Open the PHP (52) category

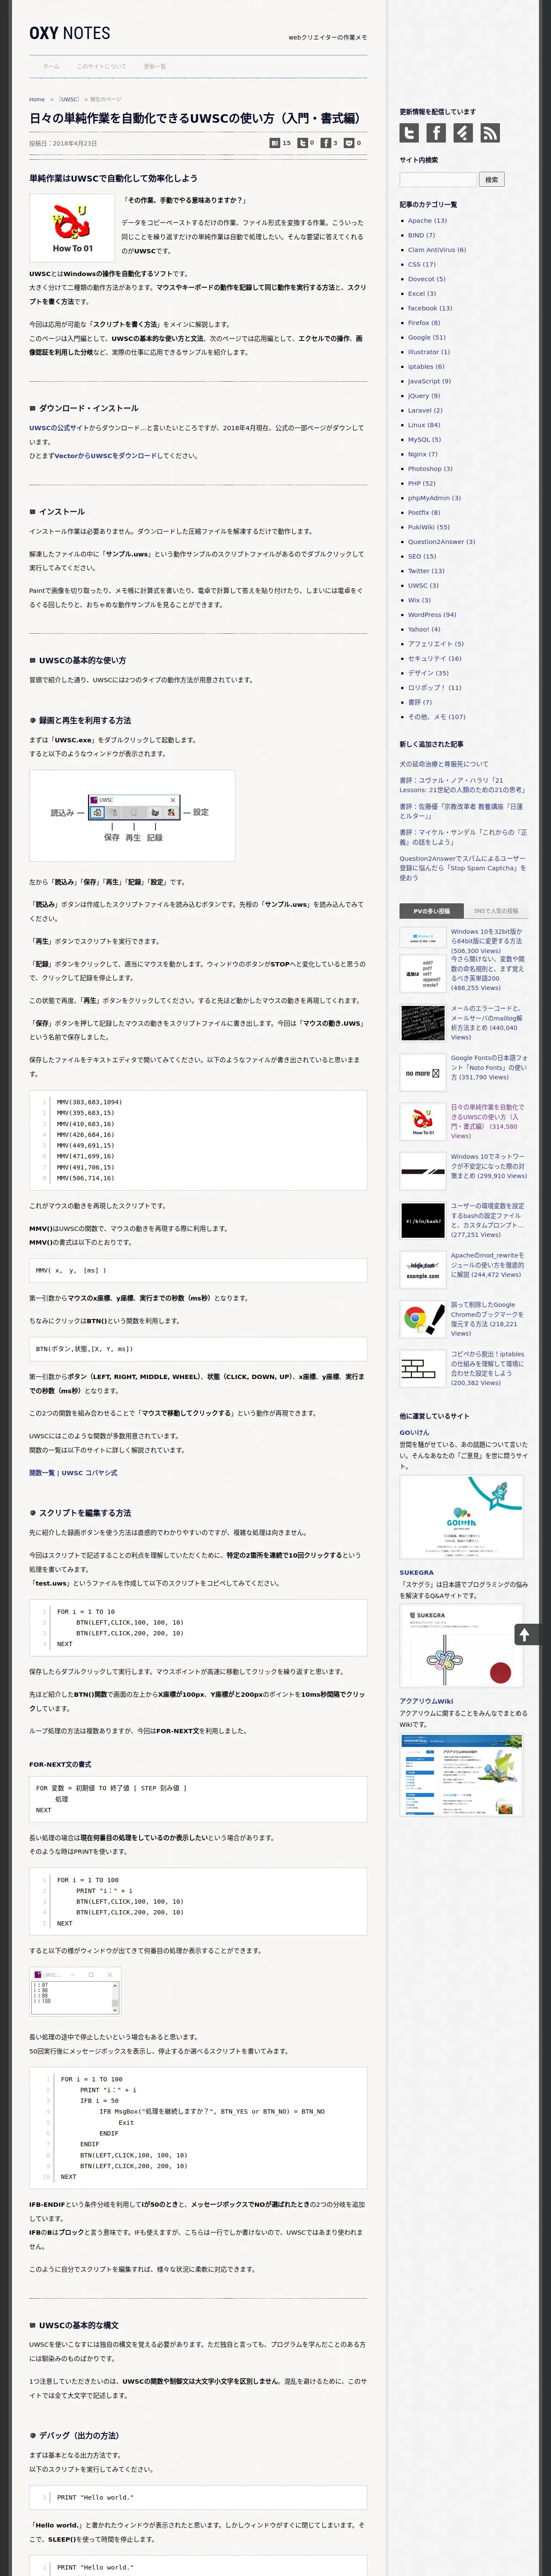[x=422, y=483]
